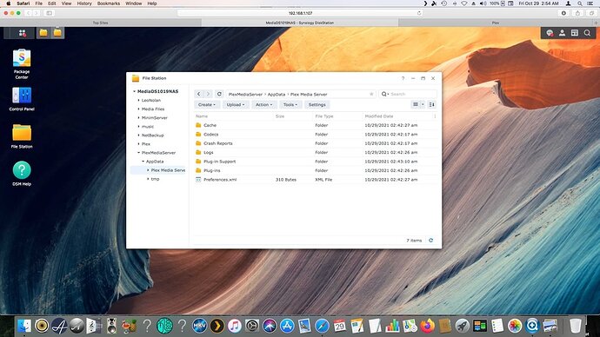Open File Station desktop shortcut

22,136
